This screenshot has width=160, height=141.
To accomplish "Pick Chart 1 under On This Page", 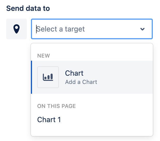I will 49,120.
